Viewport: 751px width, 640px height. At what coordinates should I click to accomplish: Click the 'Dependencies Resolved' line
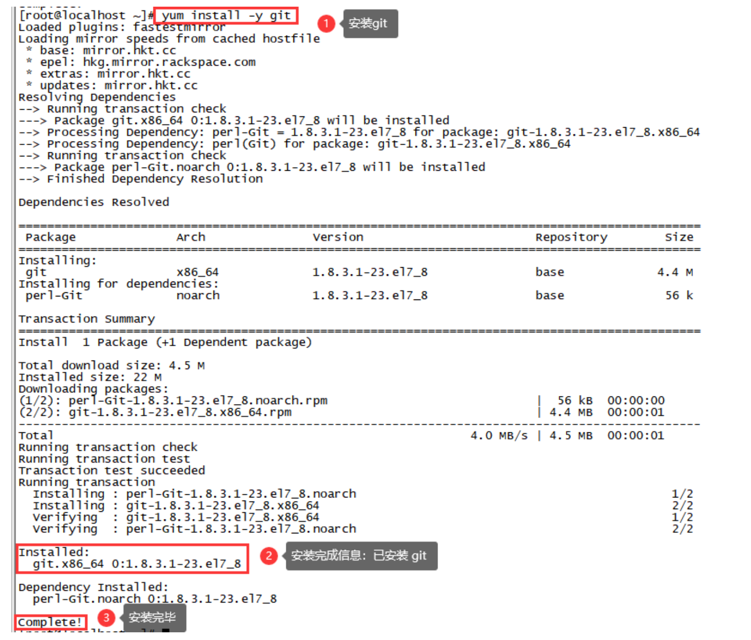[93, 202]
